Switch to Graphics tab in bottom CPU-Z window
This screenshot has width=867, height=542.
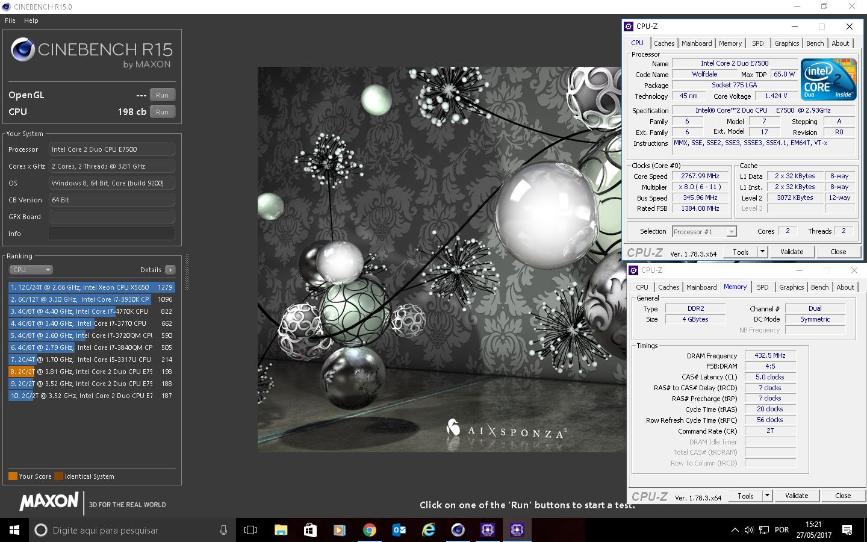click(791, 287)
